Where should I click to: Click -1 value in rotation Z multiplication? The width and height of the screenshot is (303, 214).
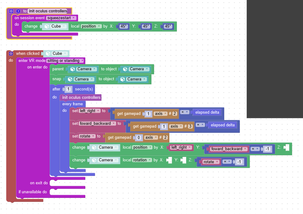(239, 162)
